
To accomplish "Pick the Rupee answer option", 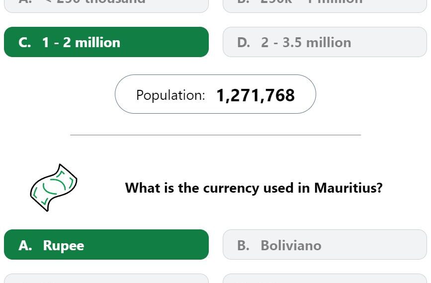I will [106, 245].
